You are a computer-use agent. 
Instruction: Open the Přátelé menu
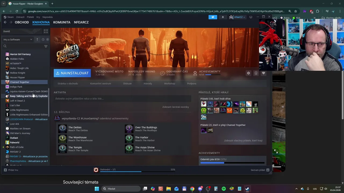30,17
